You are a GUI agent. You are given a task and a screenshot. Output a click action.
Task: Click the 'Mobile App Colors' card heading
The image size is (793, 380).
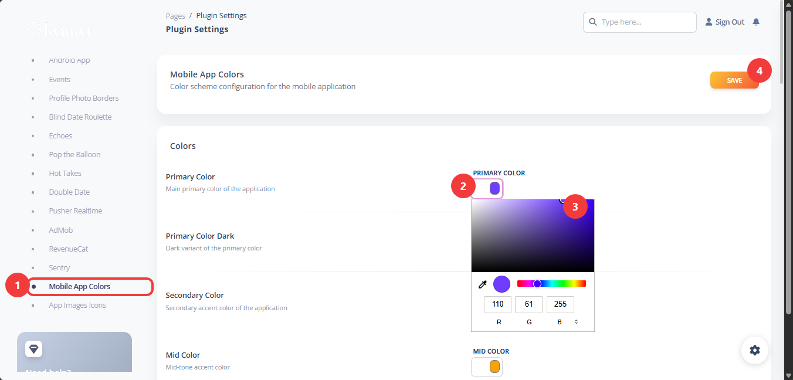(207, 74)
